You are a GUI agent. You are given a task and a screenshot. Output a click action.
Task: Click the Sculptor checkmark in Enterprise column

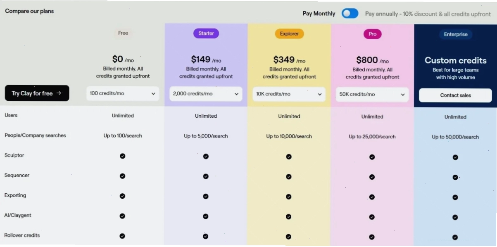click(455, 157)
